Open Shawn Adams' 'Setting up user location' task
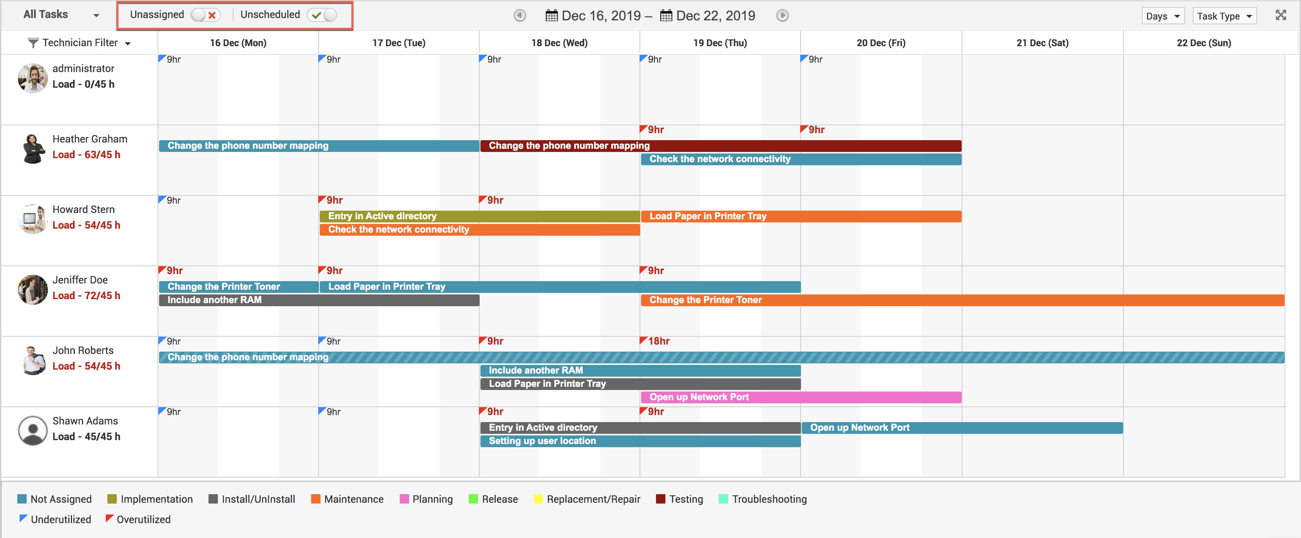The image size is (1301, 538). coord(640,441)
